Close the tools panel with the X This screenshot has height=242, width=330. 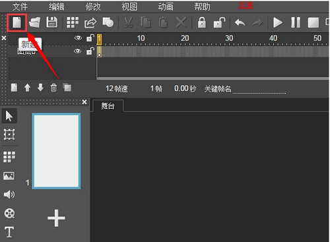pyautogui.click(x=84, y=102)
